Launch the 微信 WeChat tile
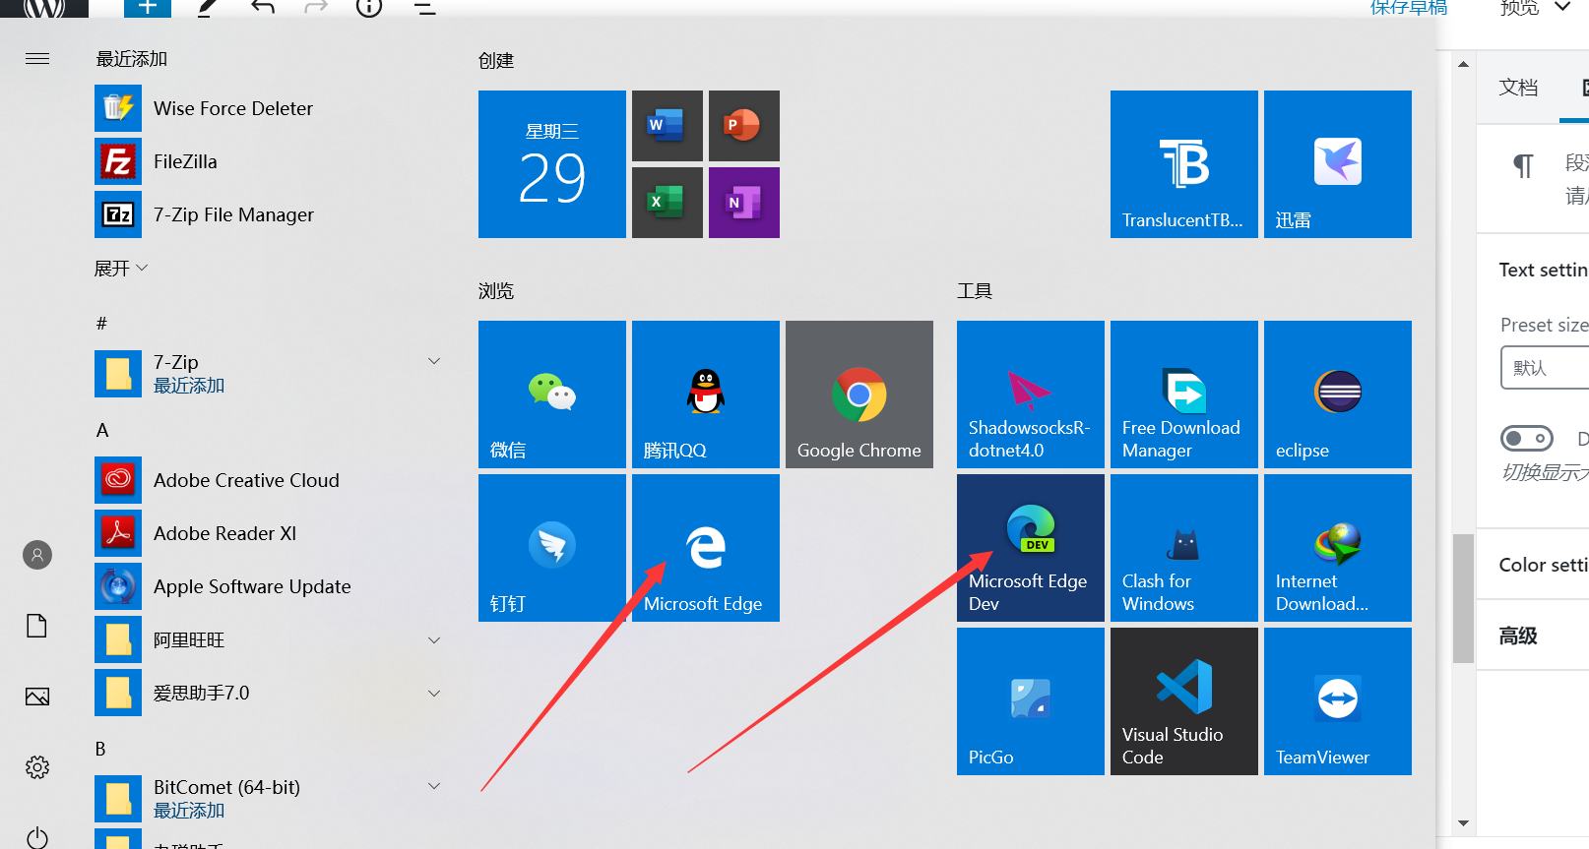1589x849 pixels. click(552, 394)
